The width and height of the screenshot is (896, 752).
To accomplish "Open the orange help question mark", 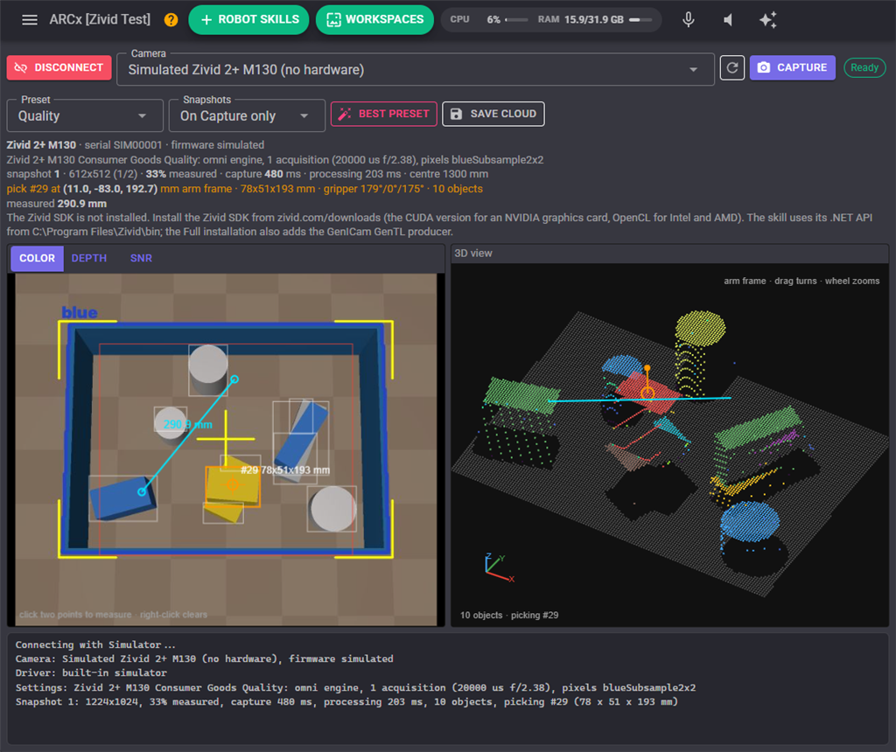I will 171,20.
